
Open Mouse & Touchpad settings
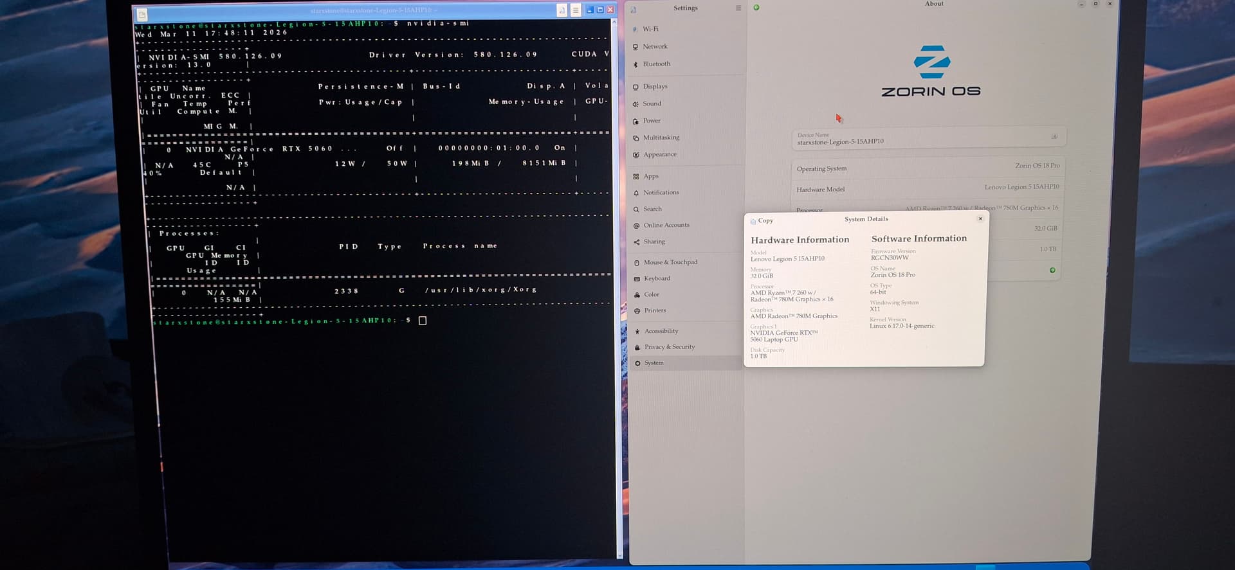tap(685, 262)
